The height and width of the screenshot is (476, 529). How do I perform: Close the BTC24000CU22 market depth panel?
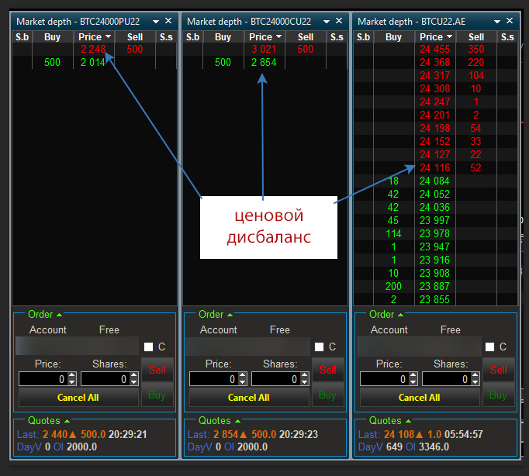339,21
